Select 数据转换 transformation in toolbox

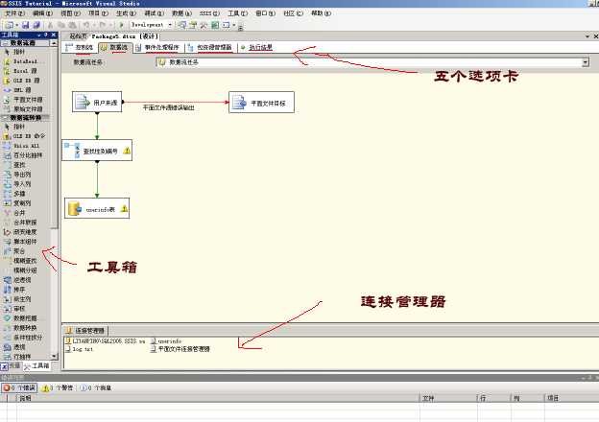(x=20, y=328)
